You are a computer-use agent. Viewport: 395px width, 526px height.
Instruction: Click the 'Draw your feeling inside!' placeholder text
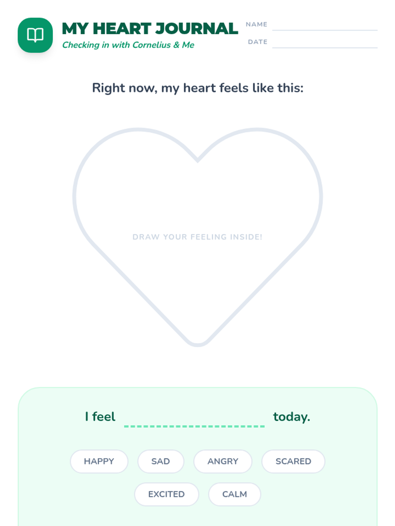coord(197,237)
